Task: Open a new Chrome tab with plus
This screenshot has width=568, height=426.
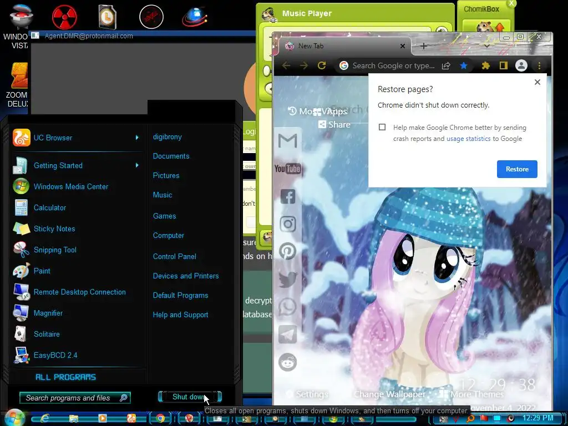Action: [x=424, y=46]
